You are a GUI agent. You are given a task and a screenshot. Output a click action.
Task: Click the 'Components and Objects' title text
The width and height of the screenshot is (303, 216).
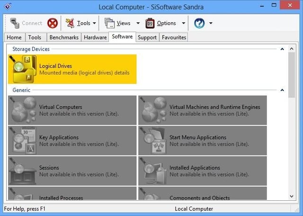coord(200,198)
